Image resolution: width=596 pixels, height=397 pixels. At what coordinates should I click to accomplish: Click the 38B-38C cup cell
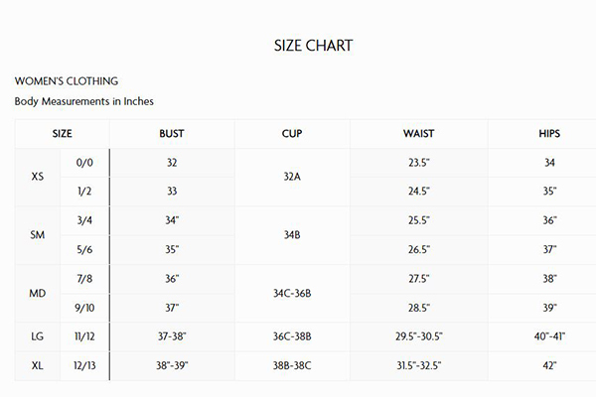[x=292, y=365]
